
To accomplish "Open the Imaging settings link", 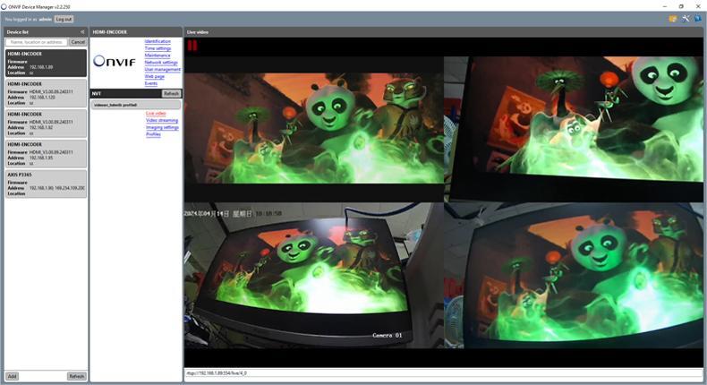I will pos(162,127).
